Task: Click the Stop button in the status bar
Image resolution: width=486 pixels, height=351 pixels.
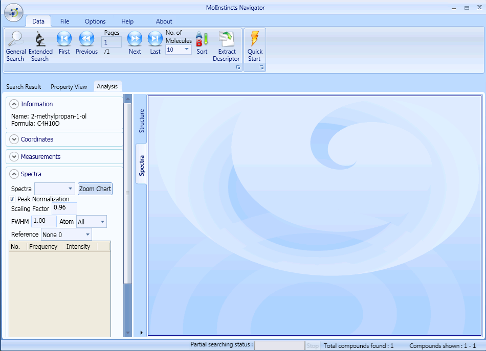Action: [x=313, y=346]
